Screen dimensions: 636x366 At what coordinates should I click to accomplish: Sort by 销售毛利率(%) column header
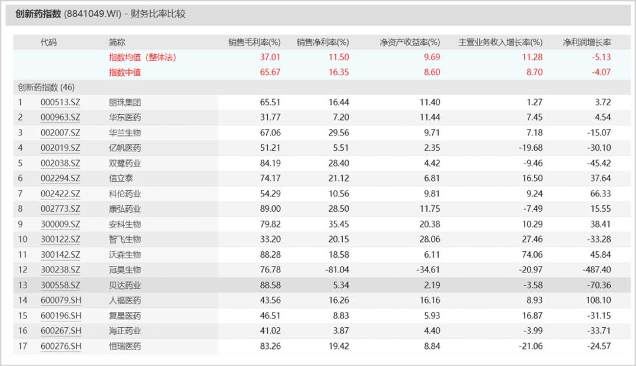click(254, 42)
